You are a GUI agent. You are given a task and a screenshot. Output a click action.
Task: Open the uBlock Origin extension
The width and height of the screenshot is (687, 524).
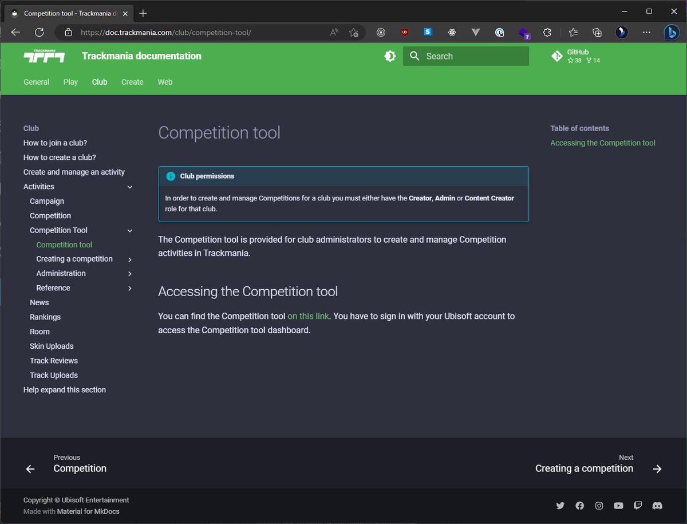405,33
